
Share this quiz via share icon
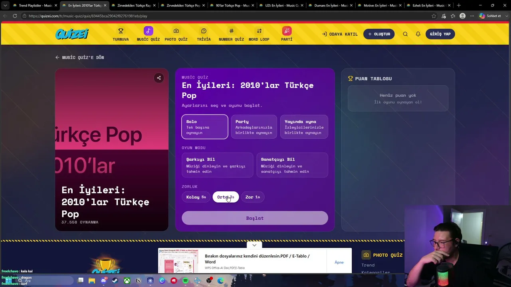tap(159, 78)
